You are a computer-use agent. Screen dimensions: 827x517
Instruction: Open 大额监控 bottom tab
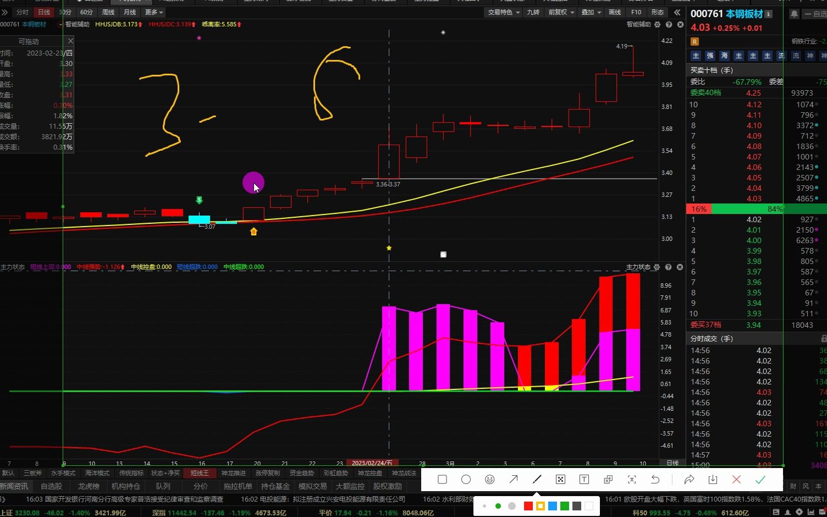(x=350, y=486)
